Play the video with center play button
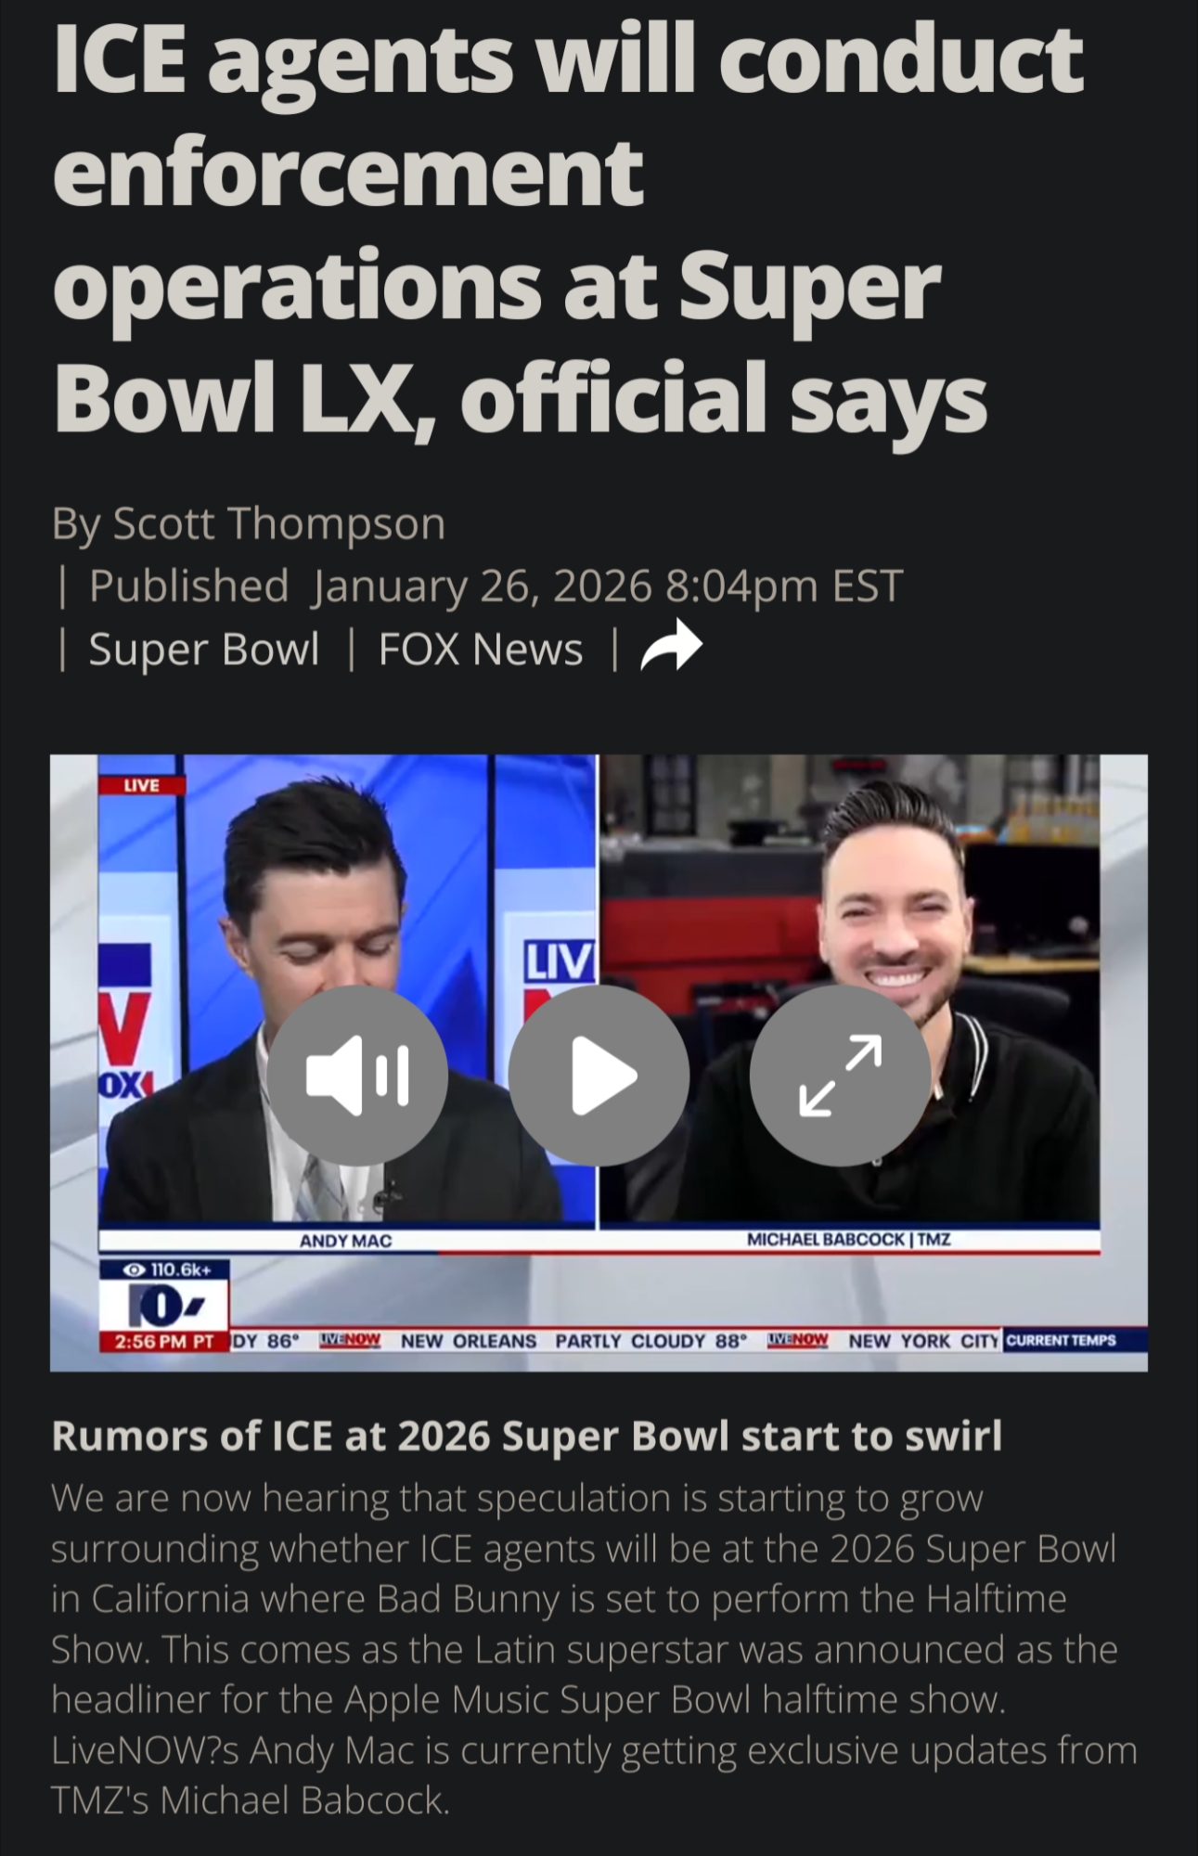 [x=599, y=1076]
